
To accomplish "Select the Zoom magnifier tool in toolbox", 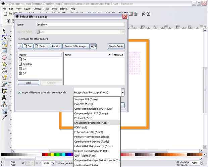I will click(4, 44).
